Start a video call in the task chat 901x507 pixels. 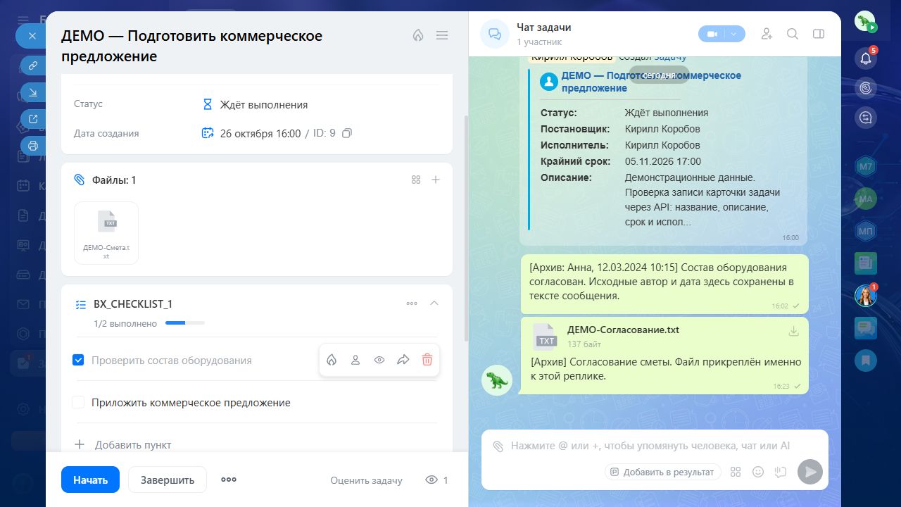coord(712,34)
